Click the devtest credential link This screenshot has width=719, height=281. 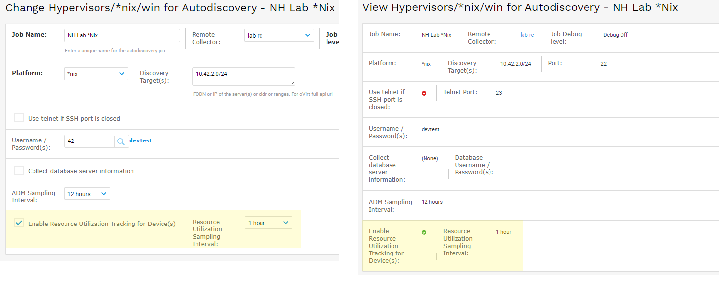coord(140,140)
